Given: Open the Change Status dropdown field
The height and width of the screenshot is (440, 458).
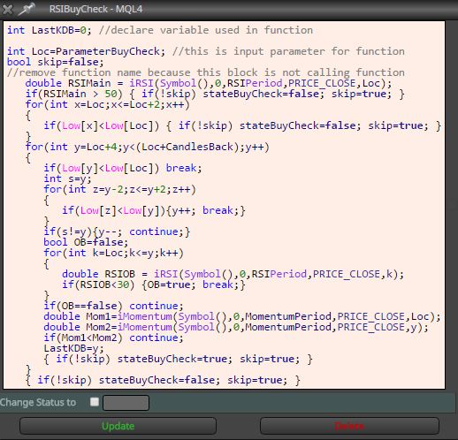Looking at the screenshot, I should pos(126,403).
